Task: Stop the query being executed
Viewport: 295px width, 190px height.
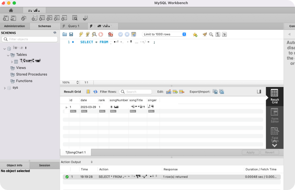Action: coord(101,34)
